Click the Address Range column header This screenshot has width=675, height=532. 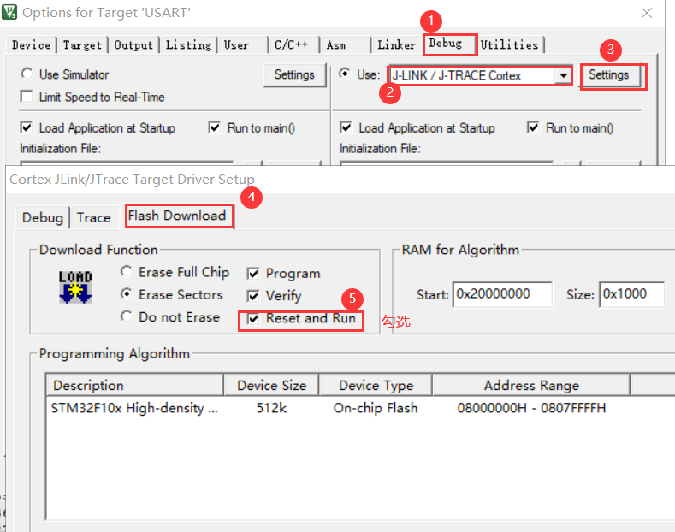[531, 385]
